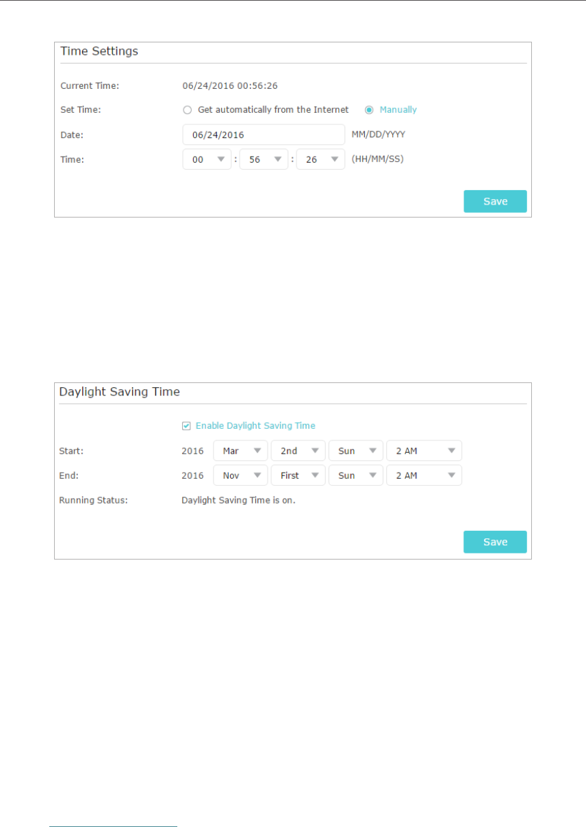Open the Start month dropdown Mar
This screenshot has height=827, width=586.
pos(240,451)
